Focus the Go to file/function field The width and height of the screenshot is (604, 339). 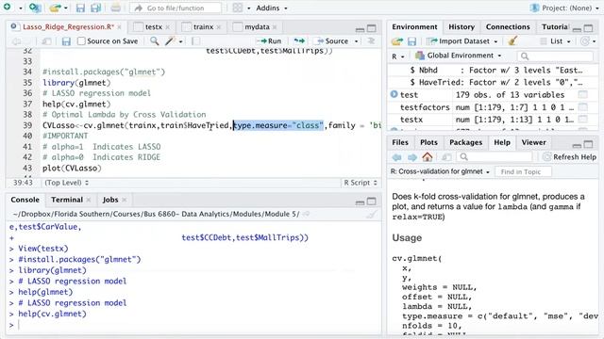click(176, 8)
